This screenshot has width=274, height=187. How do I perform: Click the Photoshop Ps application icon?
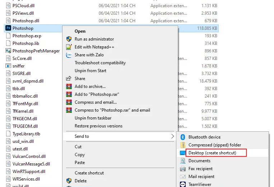tap(8, 28)
